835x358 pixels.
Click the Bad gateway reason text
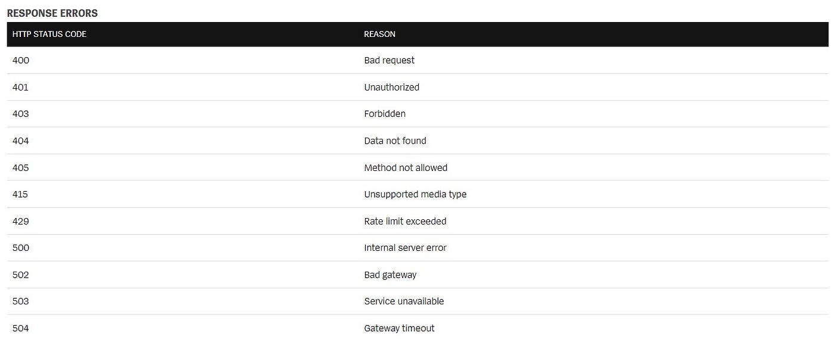(390, 275)
